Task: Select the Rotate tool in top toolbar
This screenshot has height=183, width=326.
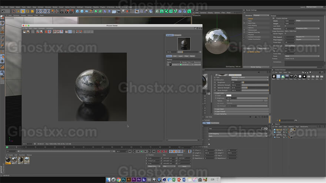Action: [x=27, y=11]
